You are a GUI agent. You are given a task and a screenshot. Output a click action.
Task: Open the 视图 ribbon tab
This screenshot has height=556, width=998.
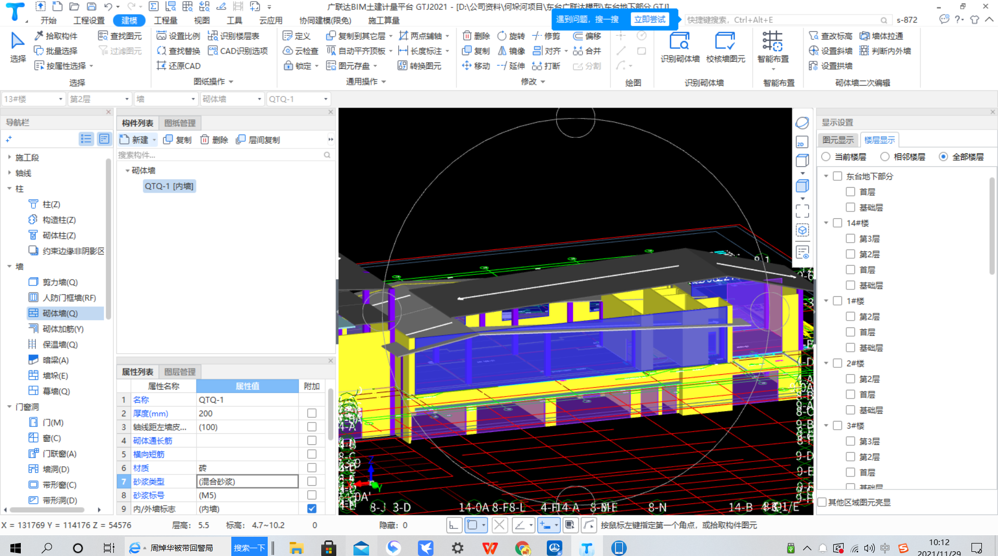click(x=202, y=20)
